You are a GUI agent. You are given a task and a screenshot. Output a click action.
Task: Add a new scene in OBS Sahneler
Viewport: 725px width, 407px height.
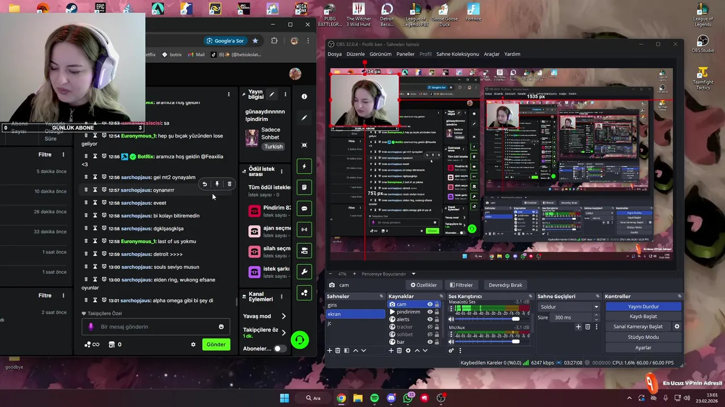330,350
